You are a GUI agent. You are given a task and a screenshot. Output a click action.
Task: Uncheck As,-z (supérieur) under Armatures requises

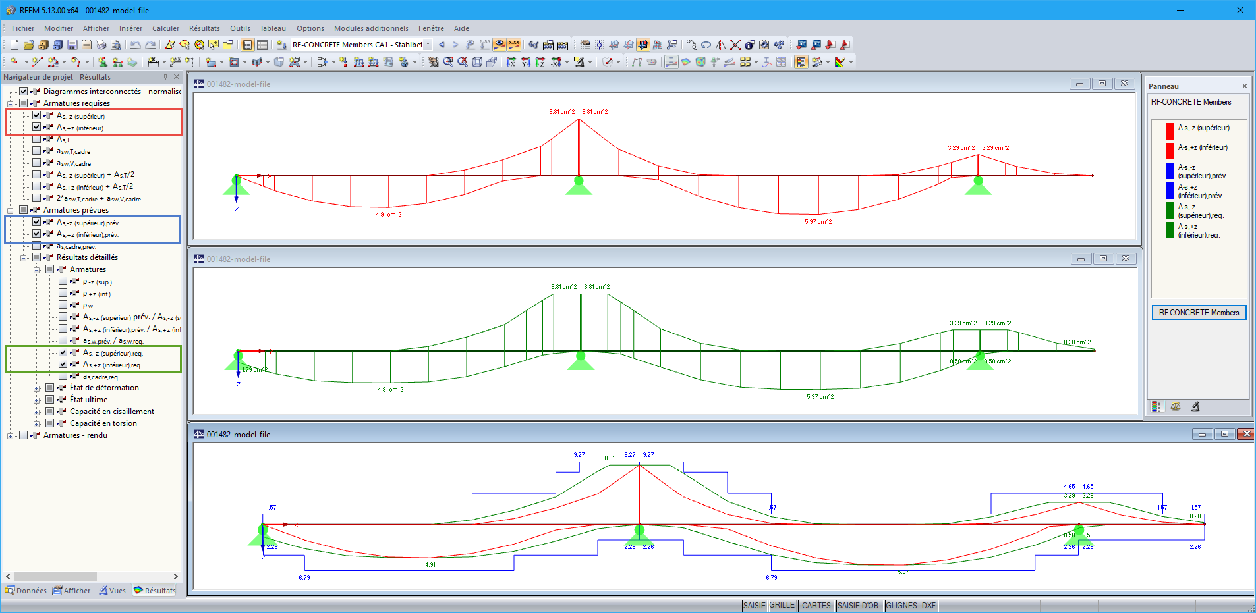pyautogui.click(x=37, y=115)
